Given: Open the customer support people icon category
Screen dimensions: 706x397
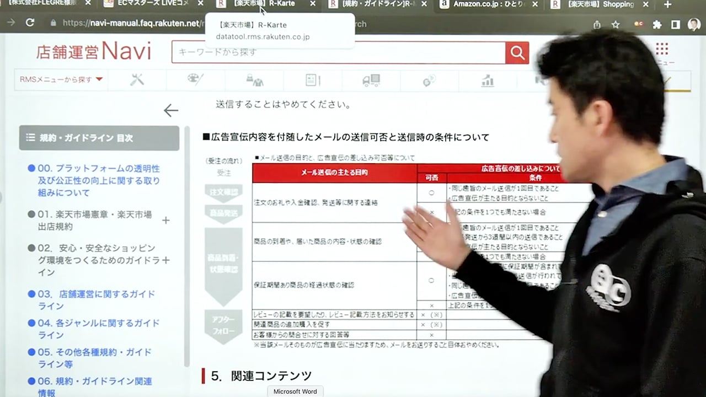Looking at the screenshot, I should (254, 81).
